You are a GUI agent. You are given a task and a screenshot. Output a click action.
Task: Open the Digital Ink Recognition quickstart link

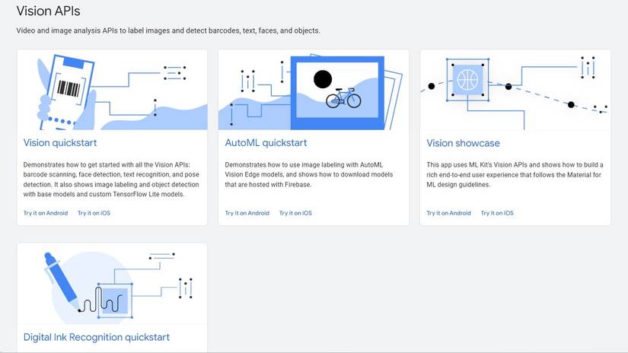tap(96, 337)
